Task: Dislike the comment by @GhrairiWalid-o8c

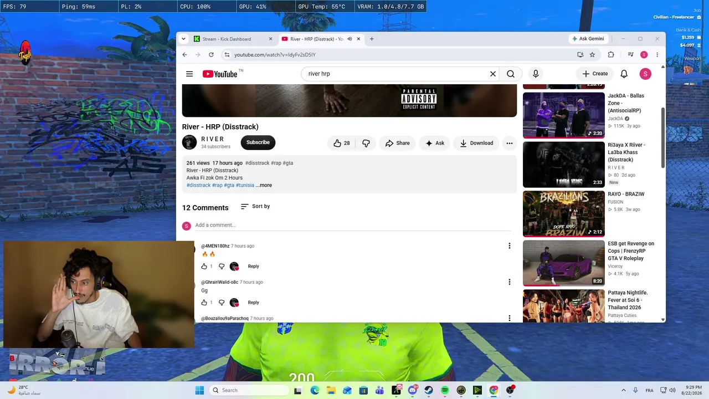Action: 222,303
